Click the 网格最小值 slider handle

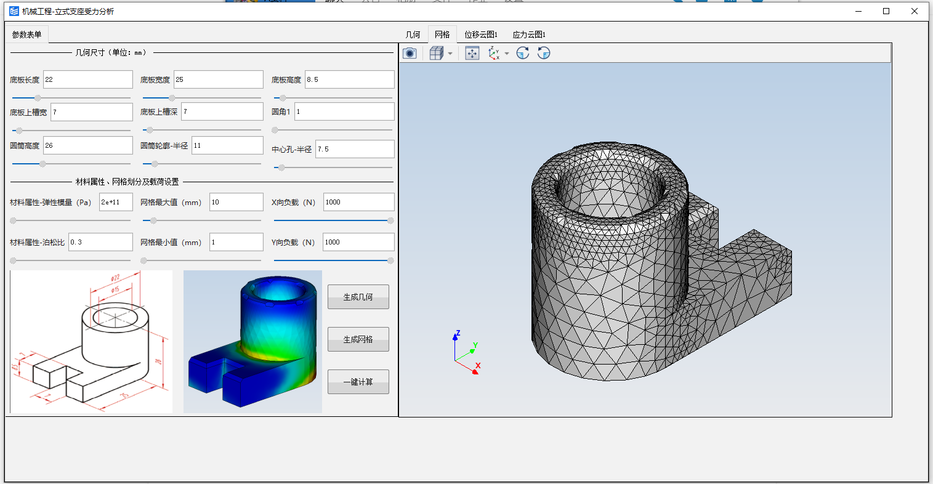(x=143, y=260)
